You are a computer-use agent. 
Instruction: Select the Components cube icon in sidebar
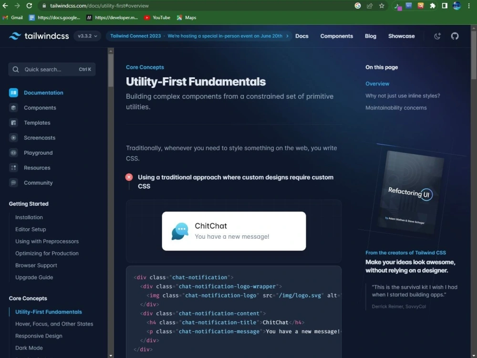coord(14,107)
